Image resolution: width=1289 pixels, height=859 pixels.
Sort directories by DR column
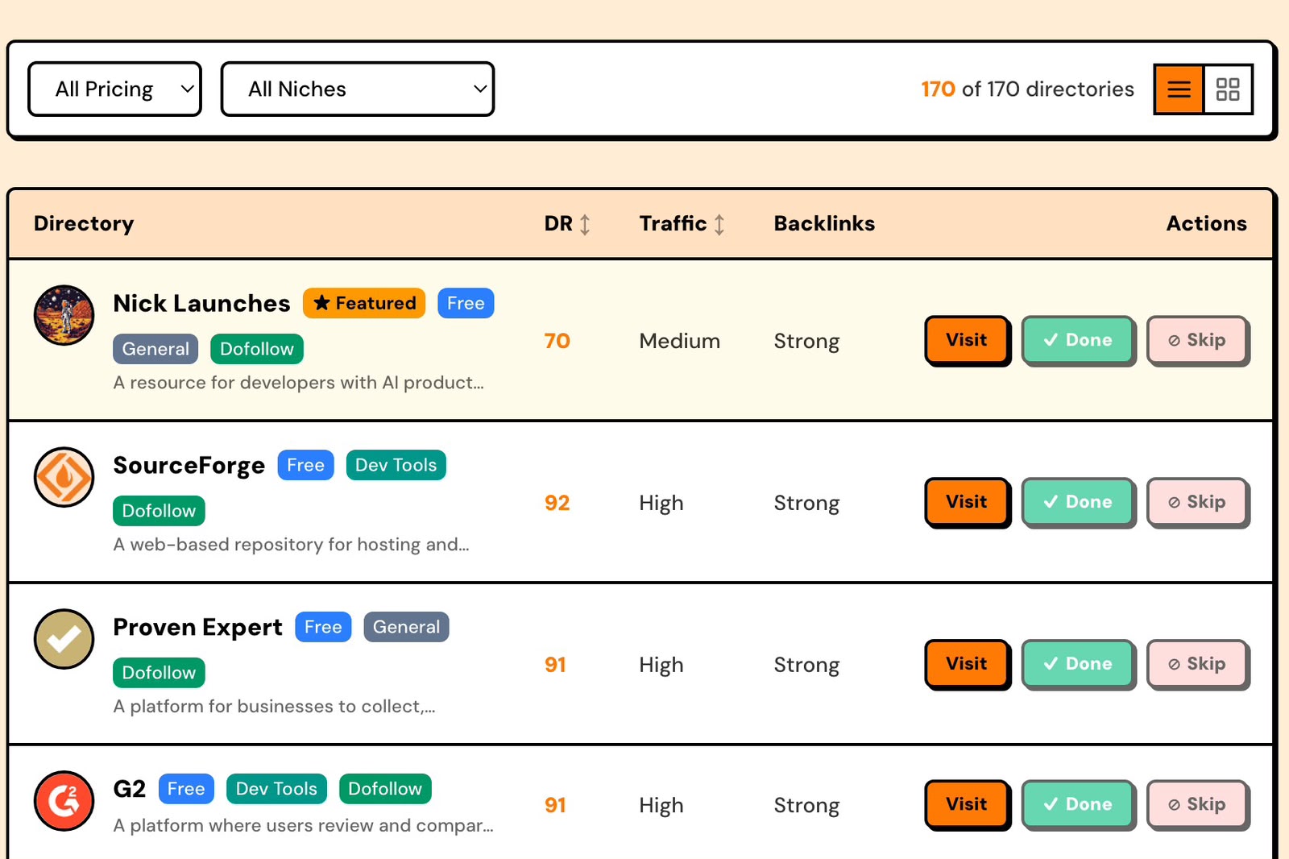coord(567,223)
